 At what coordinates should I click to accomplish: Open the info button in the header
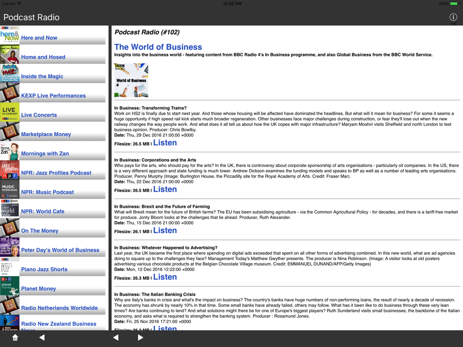click(453, 18)
